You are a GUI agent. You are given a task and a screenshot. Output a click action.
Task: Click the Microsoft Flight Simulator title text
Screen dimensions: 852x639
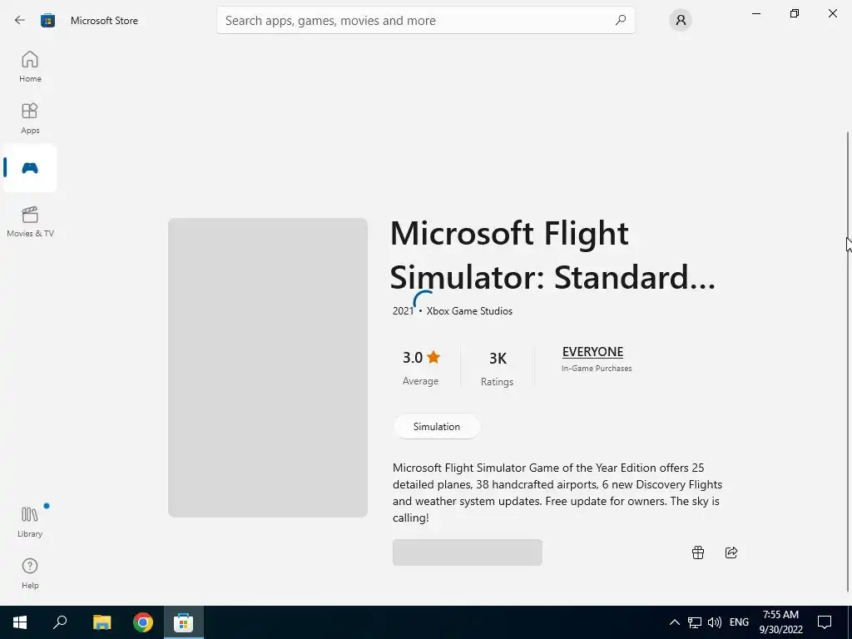click(552, 255)
